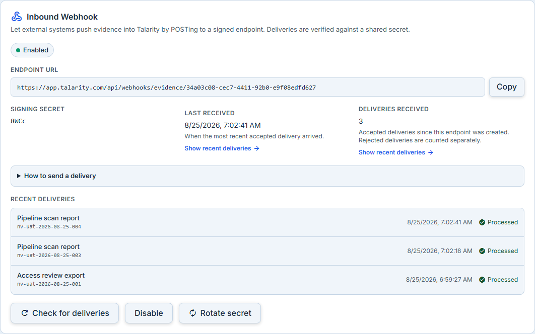The height and width of the screenshot is (334, 535).
Task: Click the Processed check icon for 7:02:41 AM delivery
Action: (482, 222)
